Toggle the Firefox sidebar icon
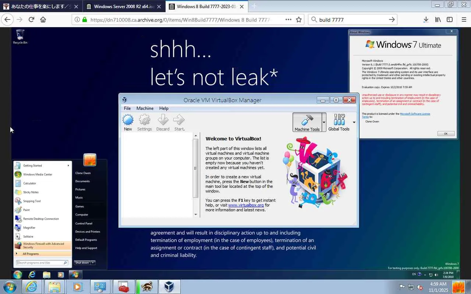Screen dimensions: 471x294 [x=450, y=19]
